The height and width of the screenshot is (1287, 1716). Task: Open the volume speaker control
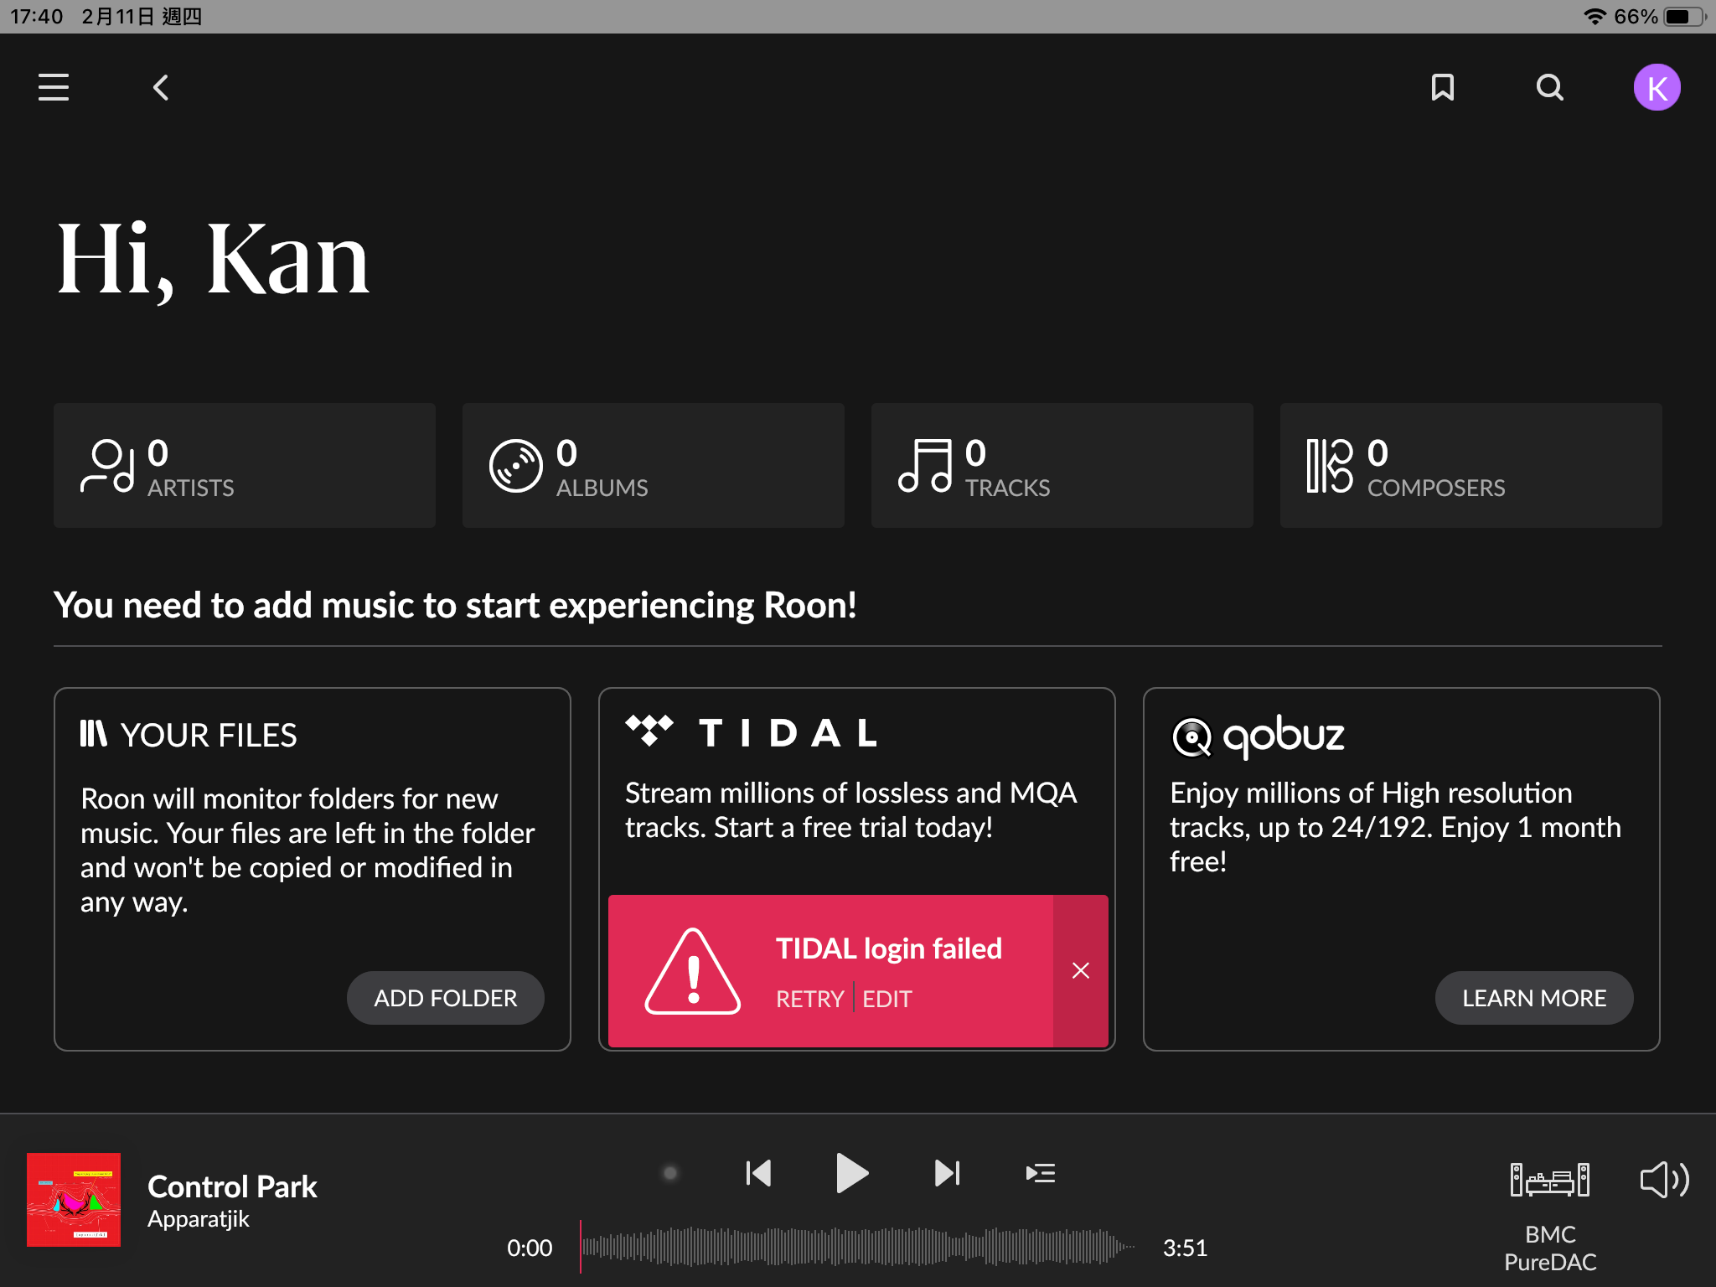click(x=1664, y=1180)
